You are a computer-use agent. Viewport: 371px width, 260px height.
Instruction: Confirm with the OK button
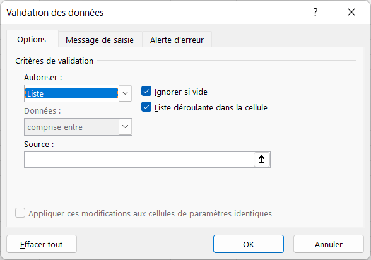point(249,244)
